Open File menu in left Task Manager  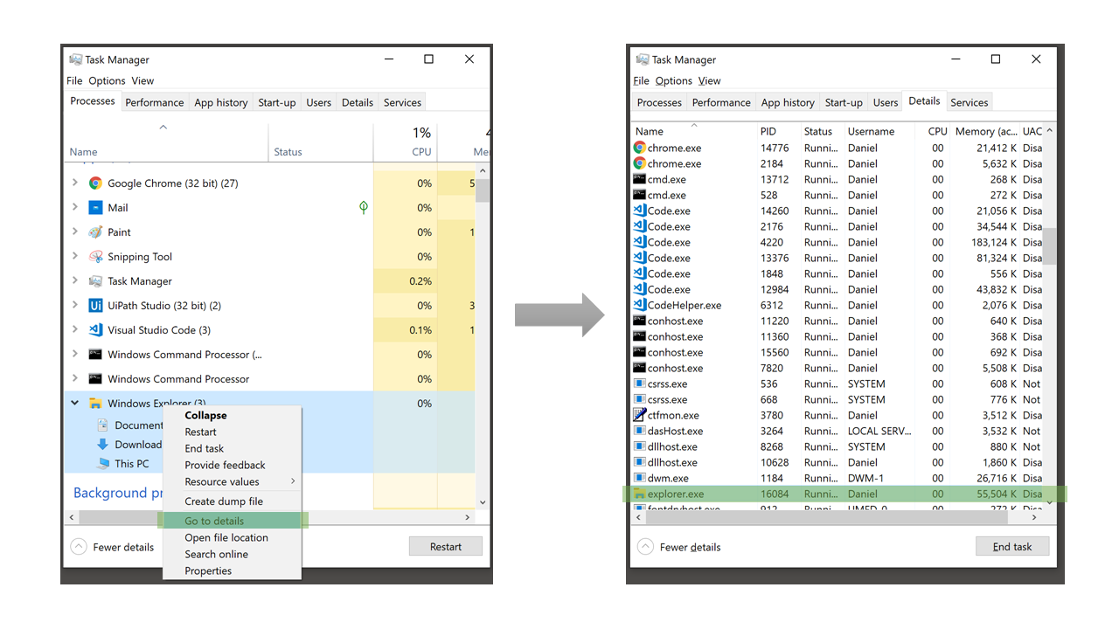click(x=75, y=80)
